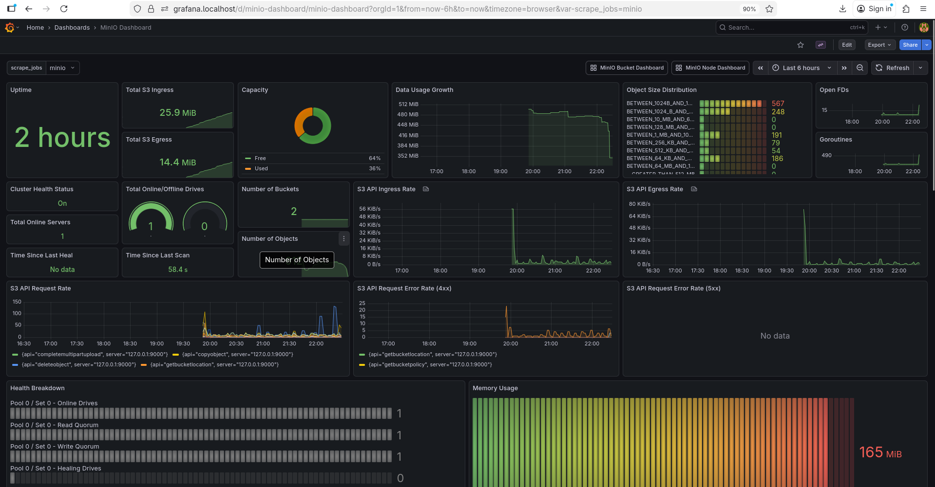
Task: Click the Edit dashboard button
Action: (x=847, y=45)
